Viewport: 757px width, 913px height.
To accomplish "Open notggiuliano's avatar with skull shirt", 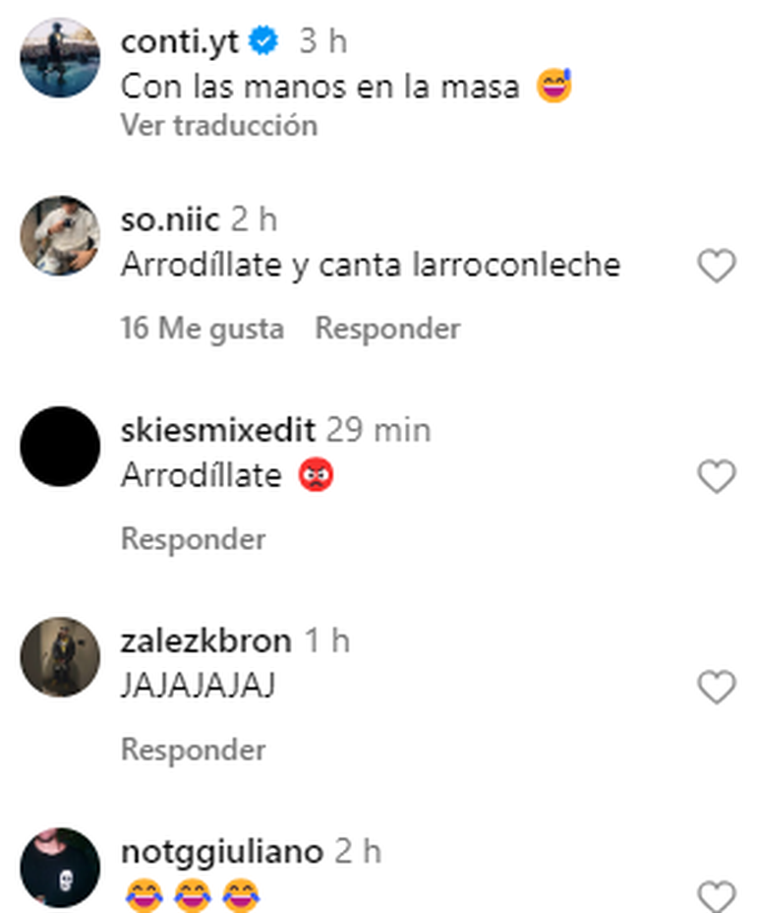I will coord(60,867).
